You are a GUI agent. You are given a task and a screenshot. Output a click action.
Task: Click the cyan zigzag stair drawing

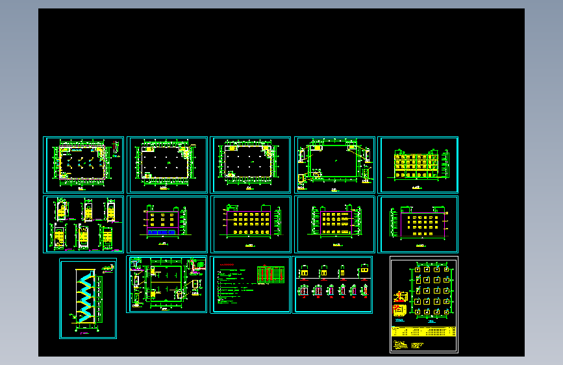86,296
